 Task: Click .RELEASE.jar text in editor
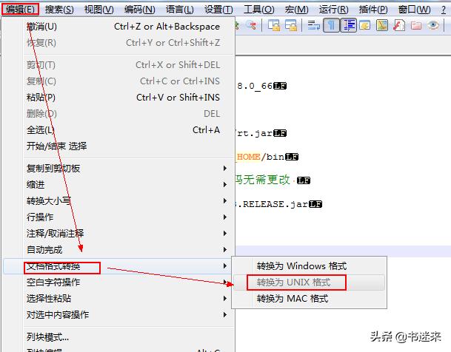point(273,204)
